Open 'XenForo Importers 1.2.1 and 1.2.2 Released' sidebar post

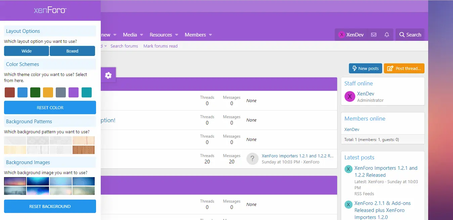386,171
